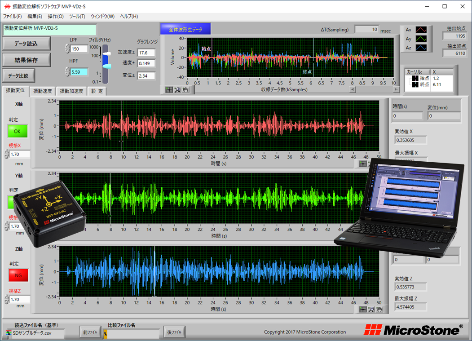Screen dimensions: 472x341
Task: Click the 実効値 Z value 0.535773
Action: pos(410,287)
